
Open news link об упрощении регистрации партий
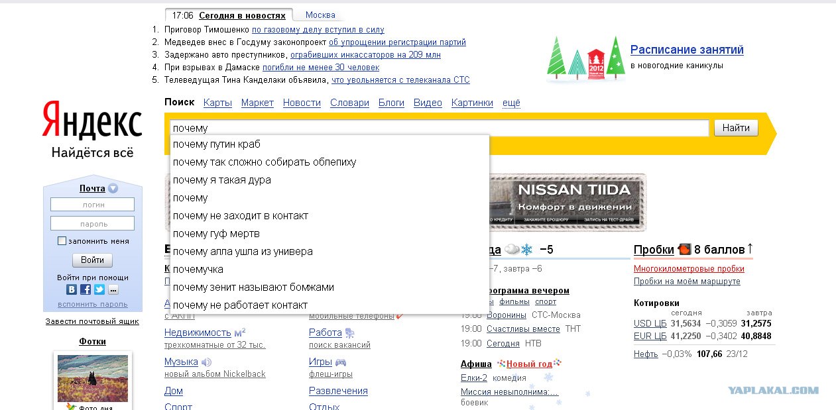[x=397, y=42]
